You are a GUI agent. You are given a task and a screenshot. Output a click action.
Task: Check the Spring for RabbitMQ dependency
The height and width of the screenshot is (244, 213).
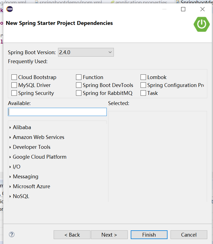click(79, 93)
